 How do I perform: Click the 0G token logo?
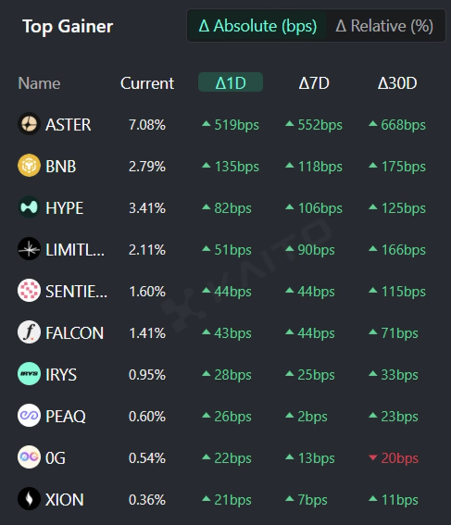point(29,458)
